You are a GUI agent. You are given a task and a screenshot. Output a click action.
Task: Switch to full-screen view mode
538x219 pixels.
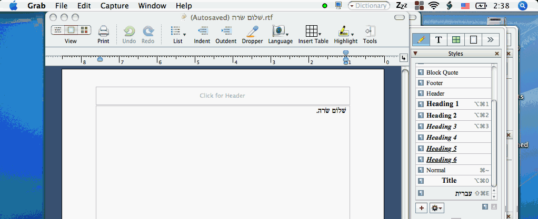point(84,30)
